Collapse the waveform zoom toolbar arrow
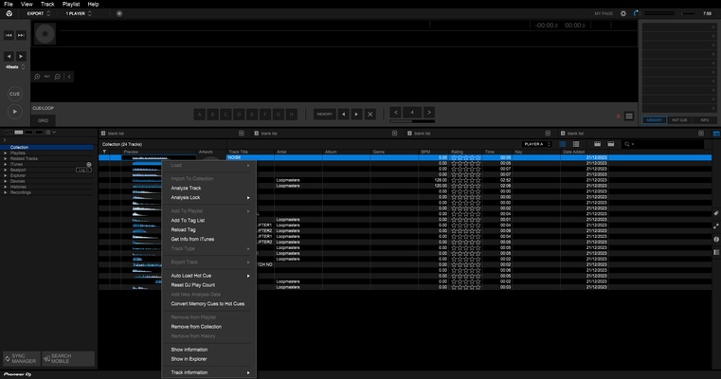Screen dimensions: 721x379 click(69, 77)
